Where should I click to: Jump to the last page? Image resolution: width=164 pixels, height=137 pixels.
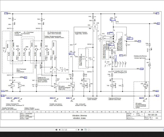click(x=82, y=130)
